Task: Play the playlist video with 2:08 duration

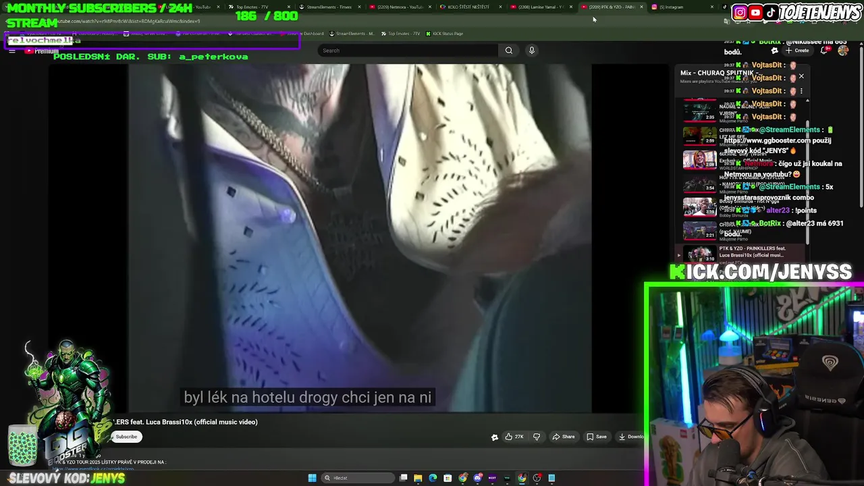Action: coord(700,159)
